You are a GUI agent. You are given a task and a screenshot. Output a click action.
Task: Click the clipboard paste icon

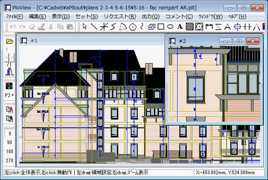click(x=70, y=27)
